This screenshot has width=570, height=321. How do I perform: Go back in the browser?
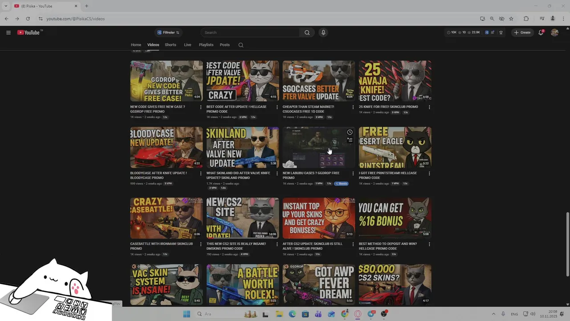(x=6, y=19)
